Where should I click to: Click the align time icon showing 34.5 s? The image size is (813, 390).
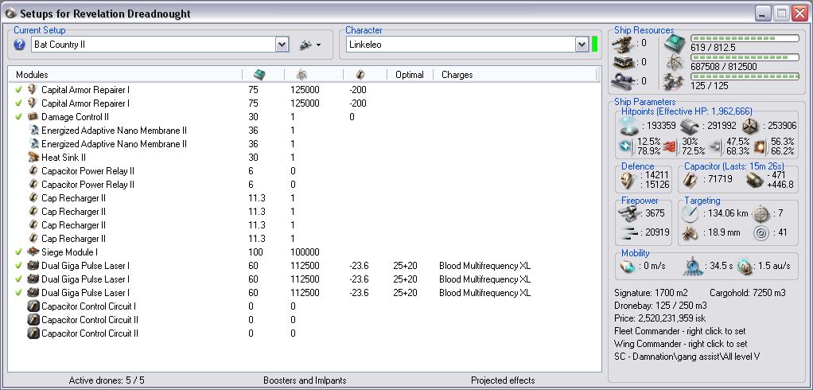click(x=693, y=266)
